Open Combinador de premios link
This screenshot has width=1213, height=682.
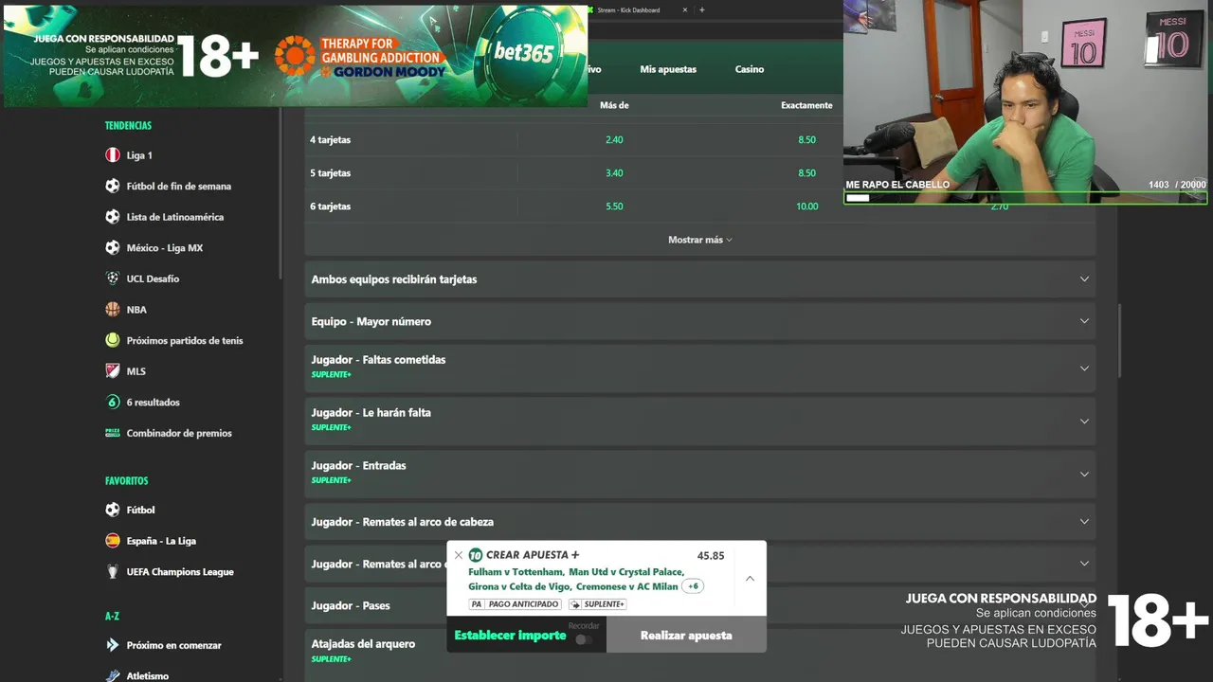[179, 433]
